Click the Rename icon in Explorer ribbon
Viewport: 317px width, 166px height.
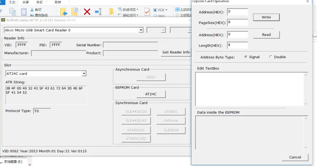pos(98,12)
